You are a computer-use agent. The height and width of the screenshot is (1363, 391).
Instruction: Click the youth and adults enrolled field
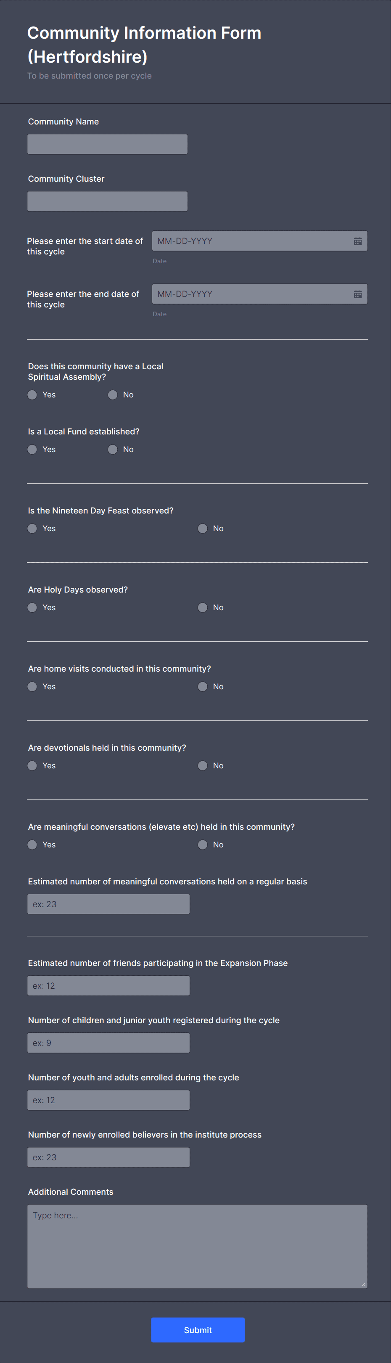[x=108, y=1099]
